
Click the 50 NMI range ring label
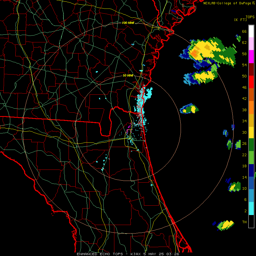[x=128, y=75]
